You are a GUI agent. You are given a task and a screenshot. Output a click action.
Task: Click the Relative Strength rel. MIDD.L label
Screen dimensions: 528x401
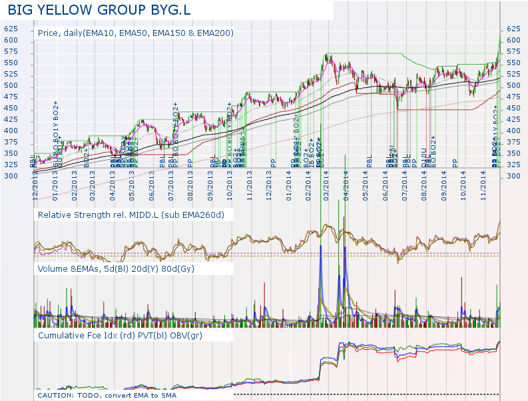[x=131, y=215]
